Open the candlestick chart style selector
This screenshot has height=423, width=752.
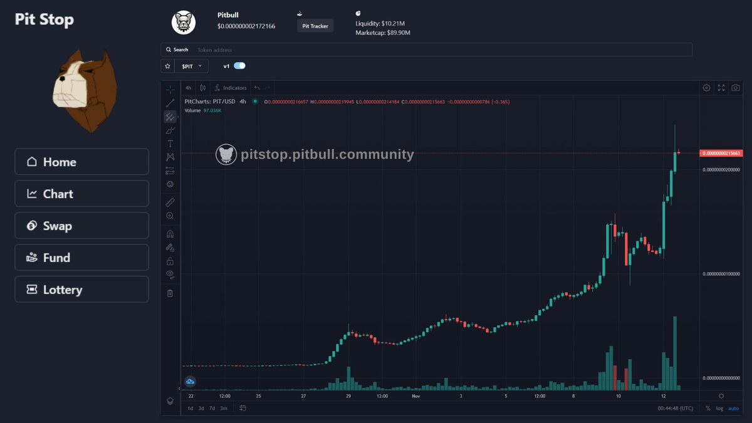202,88
